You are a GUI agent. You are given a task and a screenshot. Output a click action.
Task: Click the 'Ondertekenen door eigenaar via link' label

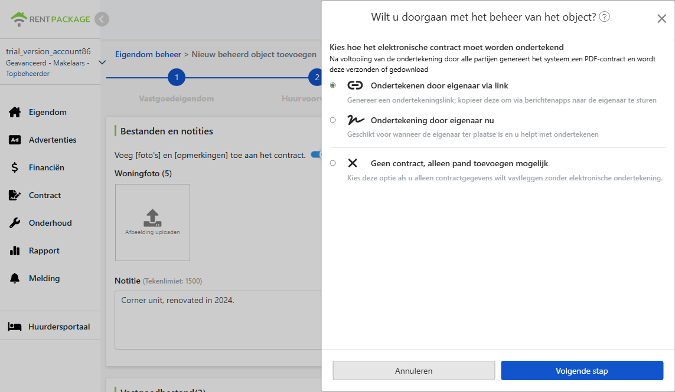(439, 85)
